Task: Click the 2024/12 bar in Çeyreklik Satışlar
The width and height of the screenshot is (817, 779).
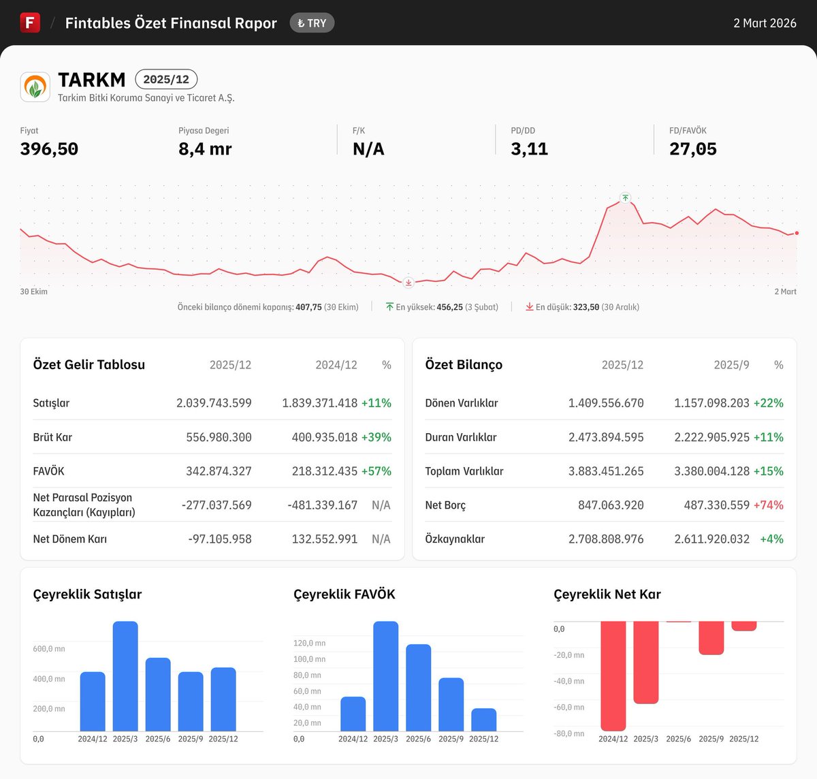Action: (x=93, y=702)
